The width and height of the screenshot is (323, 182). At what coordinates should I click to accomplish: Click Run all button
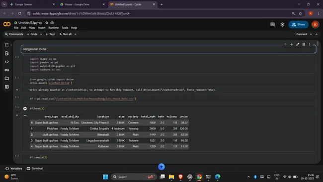[66, 34]
